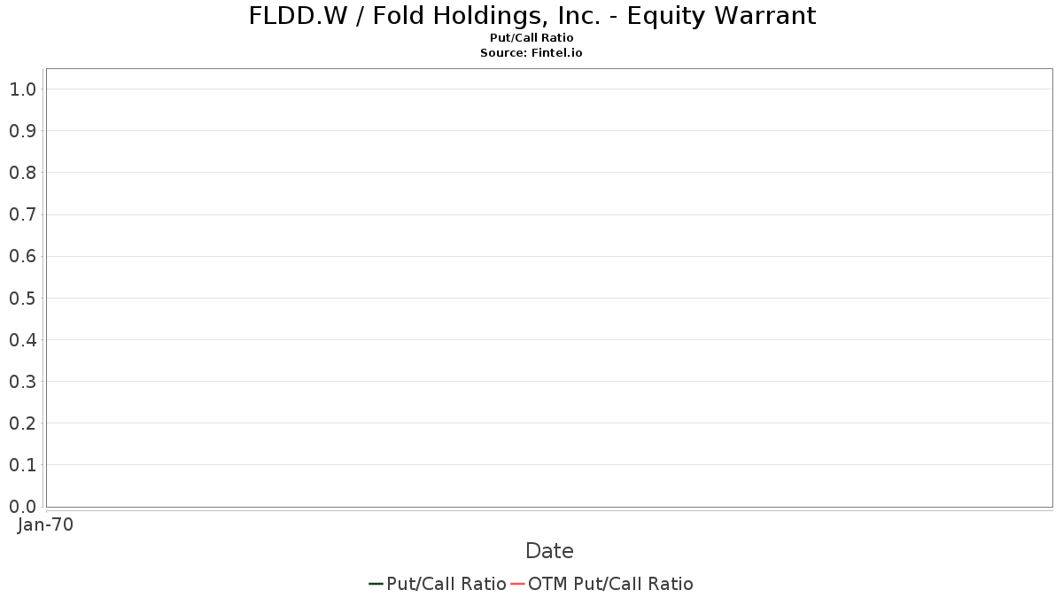Click the 0.5 y-axis tick label
The height and width of the screenshot is (598, 1063).
pyautogui.click(x=22, y=298)
